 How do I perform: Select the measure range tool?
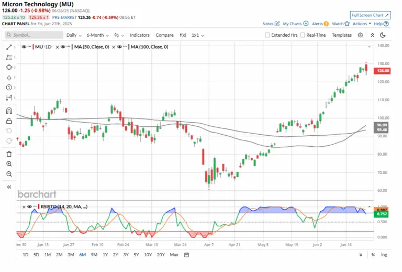point(9,97)
